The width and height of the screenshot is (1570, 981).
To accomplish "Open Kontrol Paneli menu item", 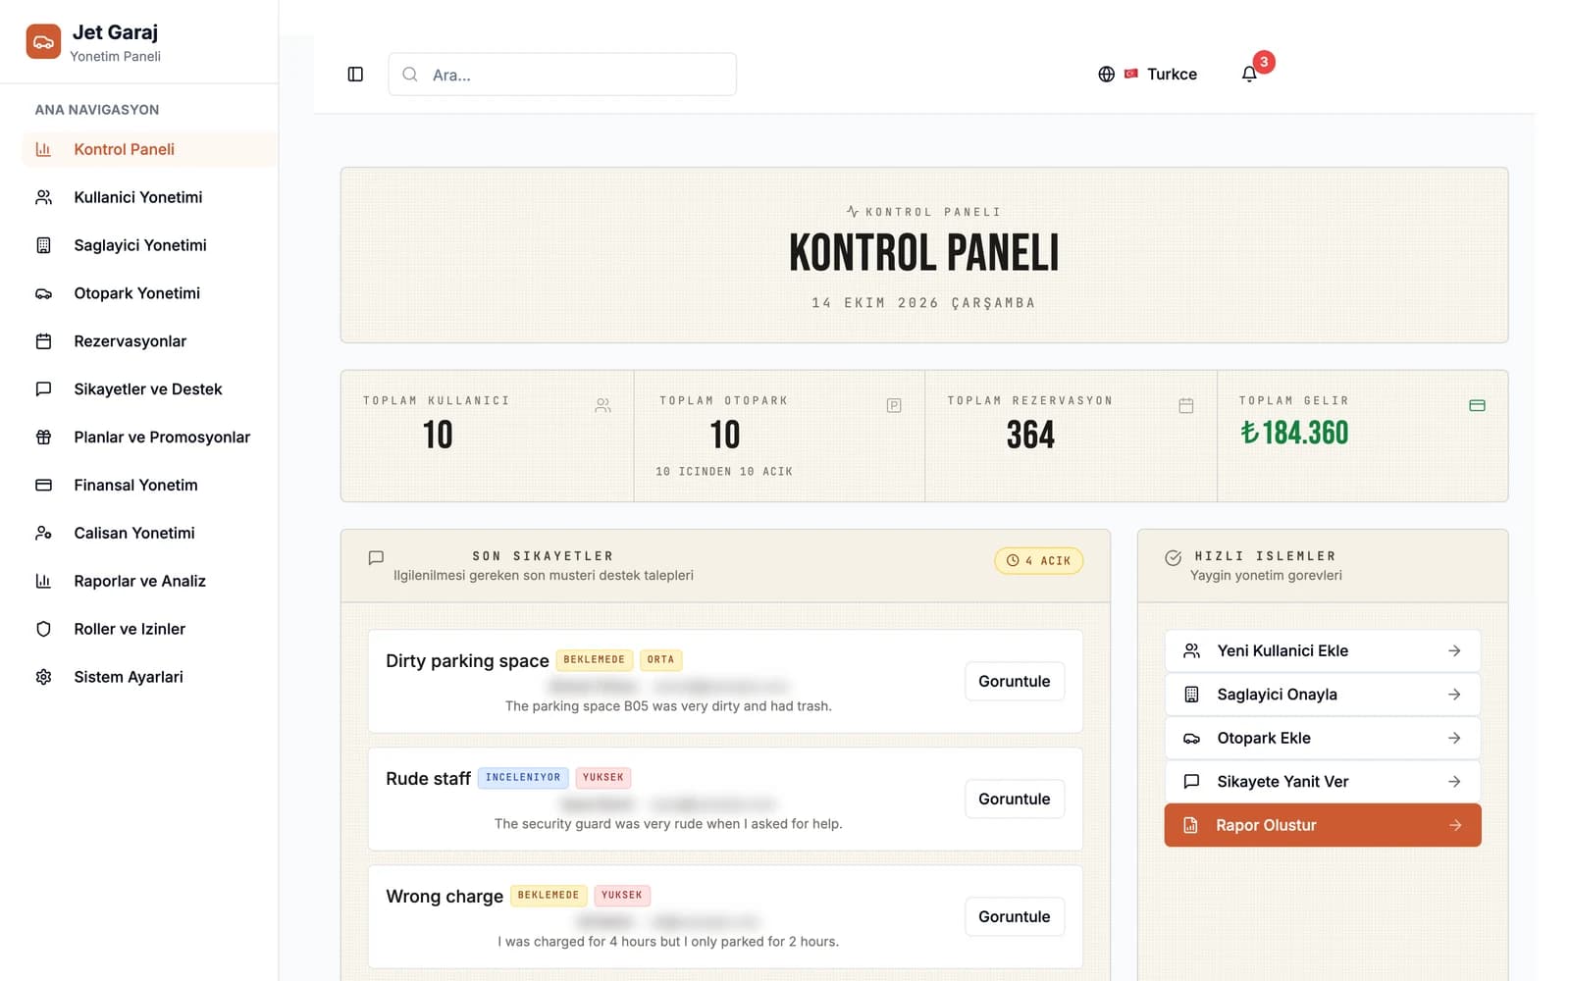I will tap(149, 149).
